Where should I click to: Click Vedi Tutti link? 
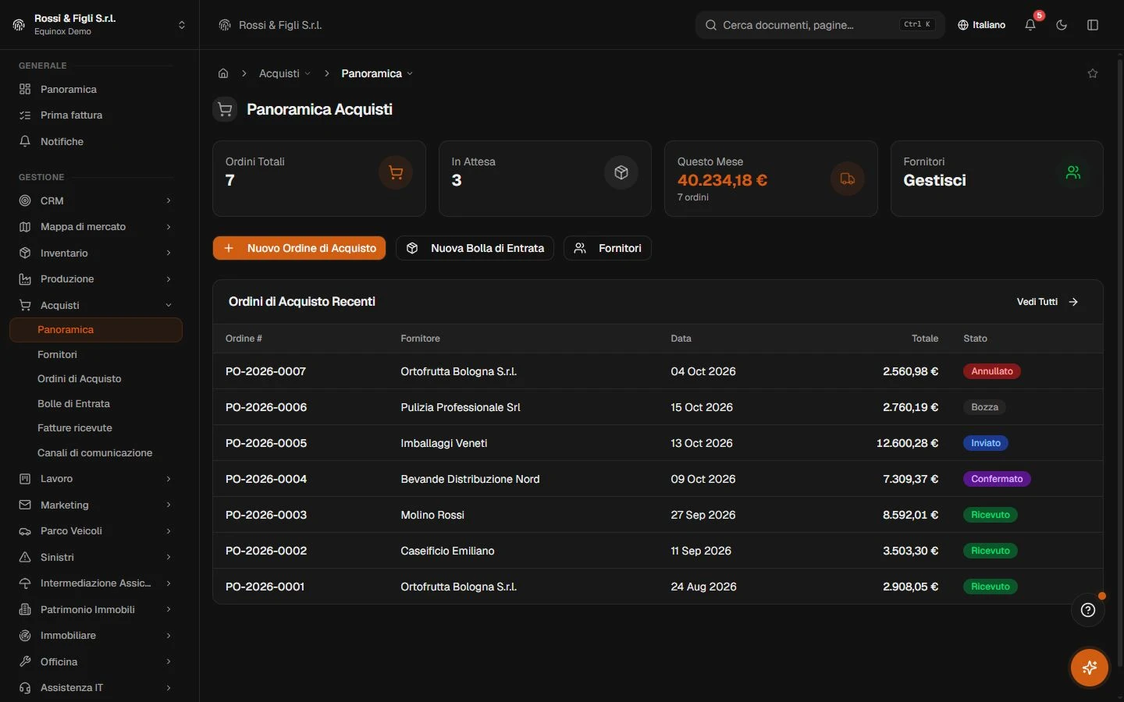click(1048, 302)
